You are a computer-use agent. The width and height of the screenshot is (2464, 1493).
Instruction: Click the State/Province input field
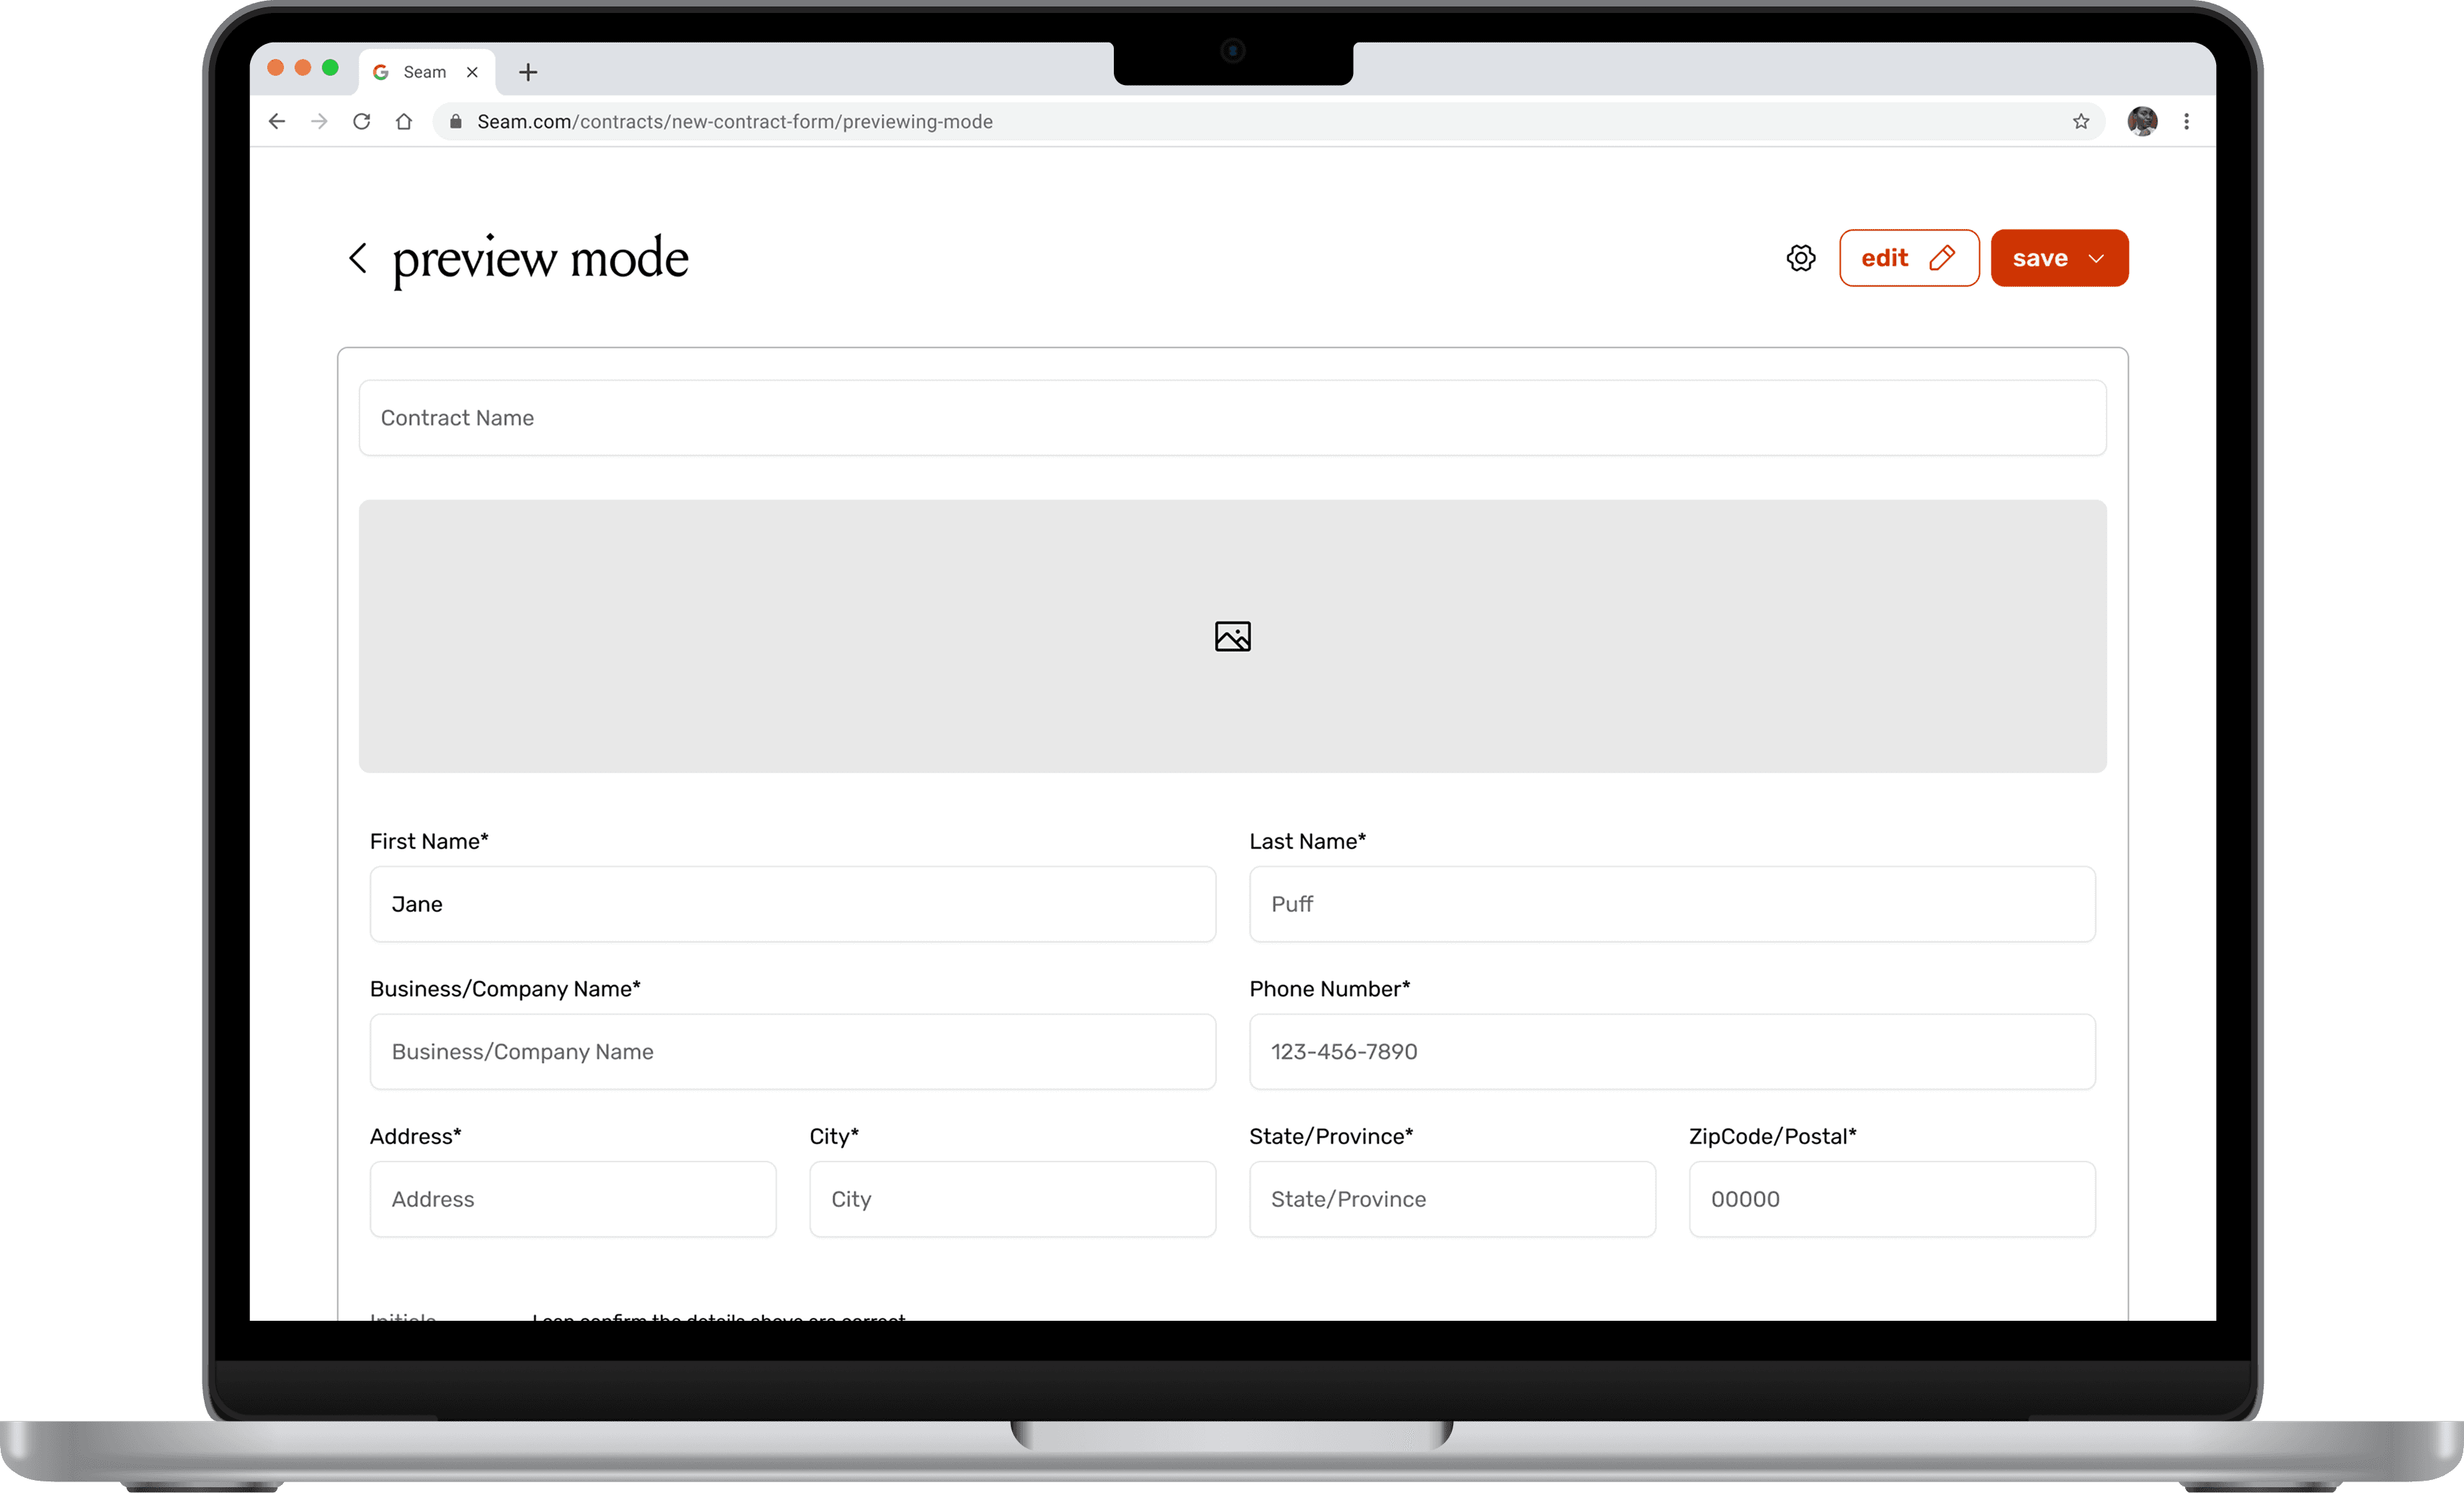[1451, 1199]
